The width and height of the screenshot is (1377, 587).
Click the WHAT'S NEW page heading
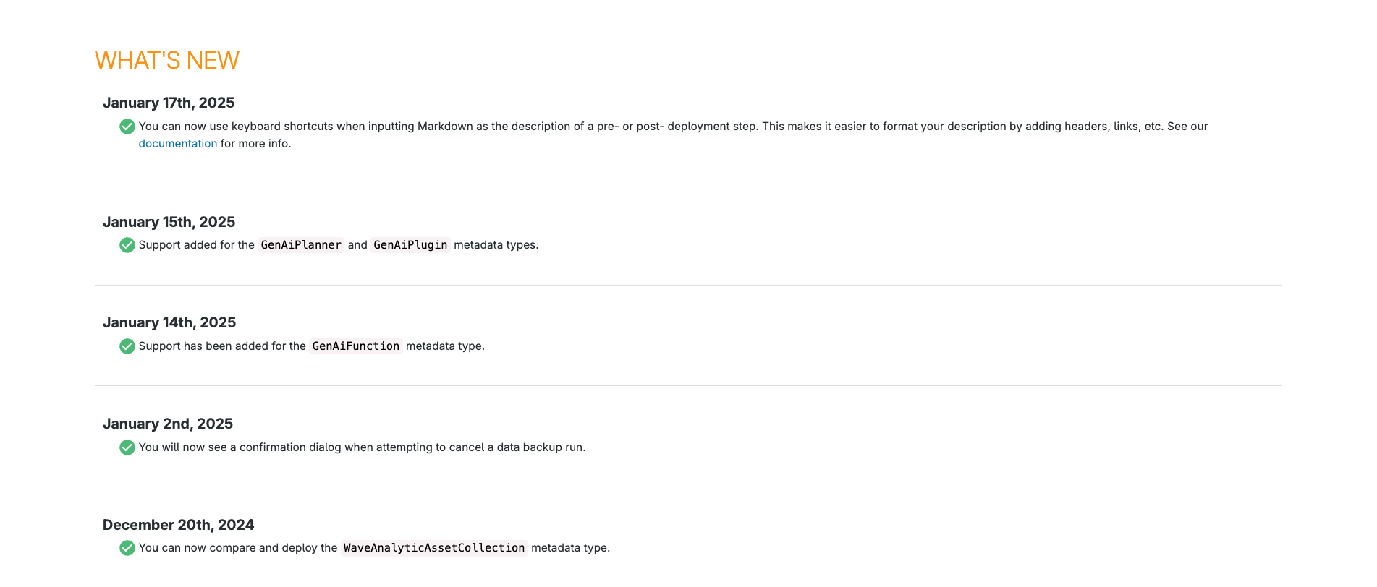166,61
